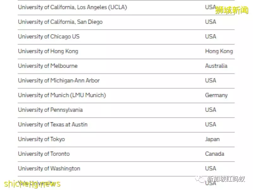This screenshot has height=190, width=253.
Task: Click University of Pennsylvania entry
Action: click(x=50, y=110)
